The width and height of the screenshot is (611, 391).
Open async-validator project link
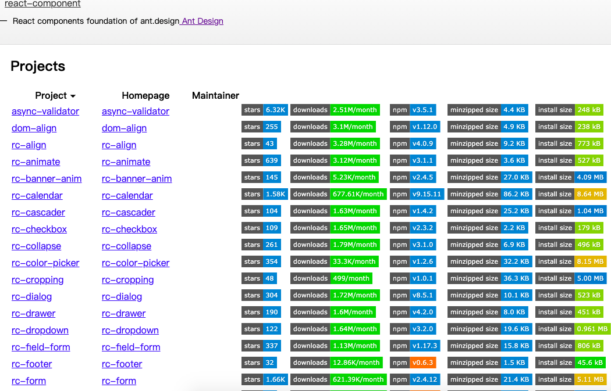point(45,112)
